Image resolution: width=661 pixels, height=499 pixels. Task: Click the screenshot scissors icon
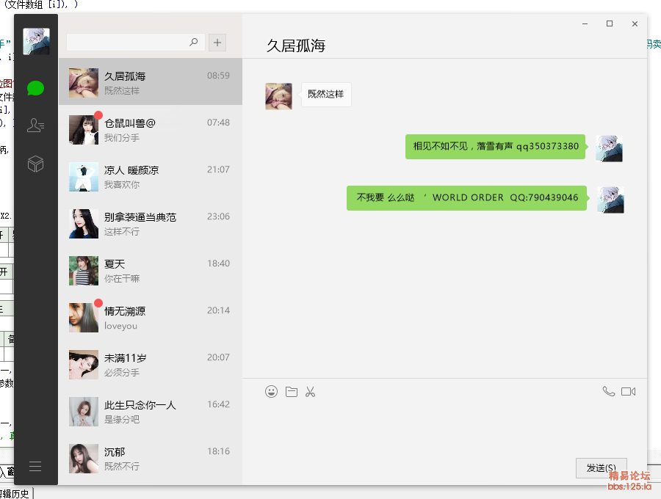(310, 392)
